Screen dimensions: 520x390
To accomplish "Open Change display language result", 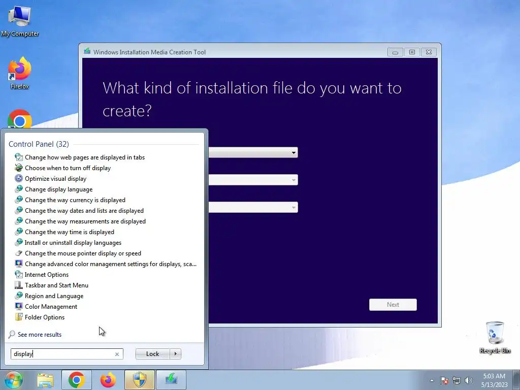I will [59, 189].
